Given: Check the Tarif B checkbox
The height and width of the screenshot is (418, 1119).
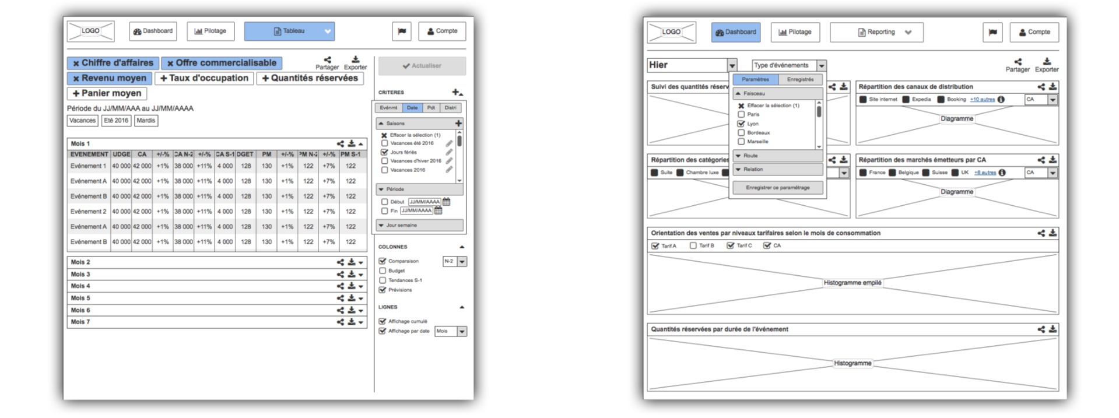Looking at the screenshot, I should coord(693,246).
